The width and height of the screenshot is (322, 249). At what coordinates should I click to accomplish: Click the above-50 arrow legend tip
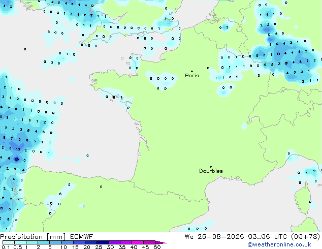[x=161, y=242]
